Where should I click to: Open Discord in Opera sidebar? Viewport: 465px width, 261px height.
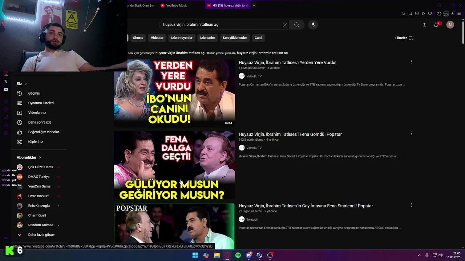[x=6, y=90]
